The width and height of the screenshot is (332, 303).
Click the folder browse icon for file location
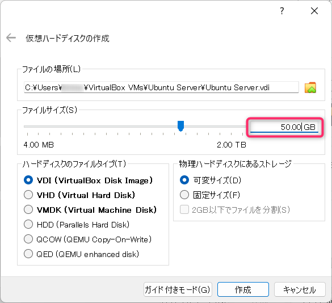click(310, 87)
